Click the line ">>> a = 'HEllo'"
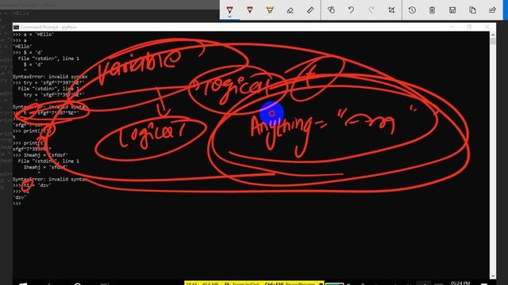508x285 pixels. tap(33, 34)
